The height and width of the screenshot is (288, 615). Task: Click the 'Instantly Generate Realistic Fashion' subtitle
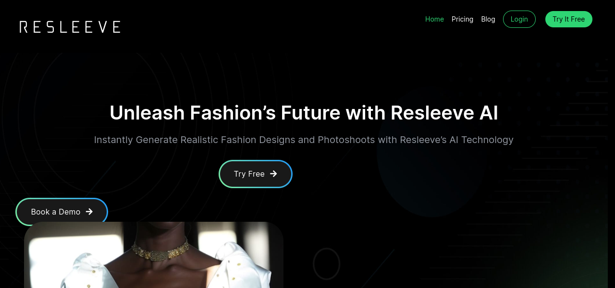click(x=304, y=140)
